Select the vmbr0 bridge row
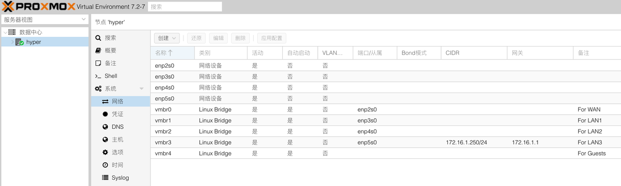The height and width of the screenshot is (186, 621). click(386, 109)
